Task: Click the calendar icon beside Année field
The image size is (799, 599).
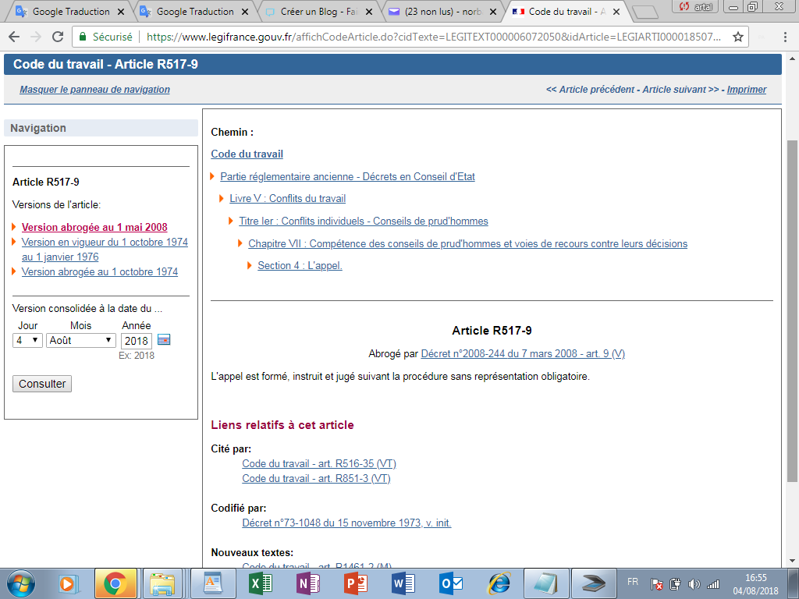Action: (x=164, y=340)
